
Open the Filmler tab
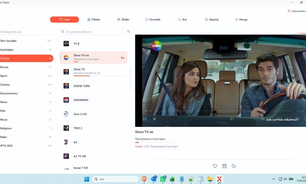[94, 20]
